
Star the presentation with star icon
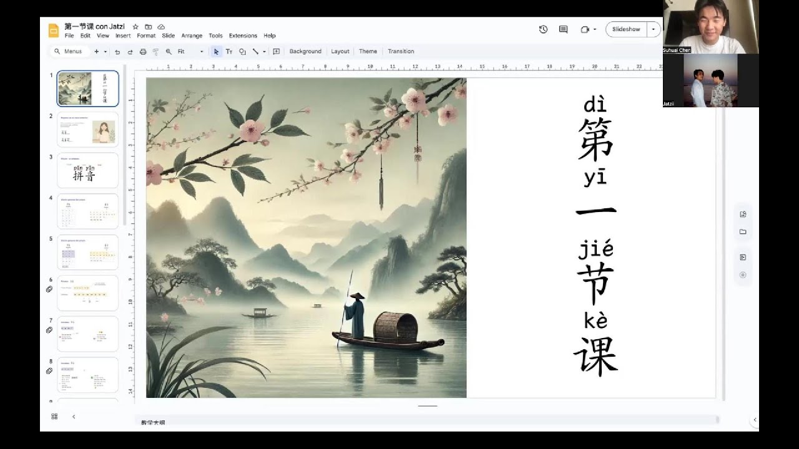pos(135,27)
